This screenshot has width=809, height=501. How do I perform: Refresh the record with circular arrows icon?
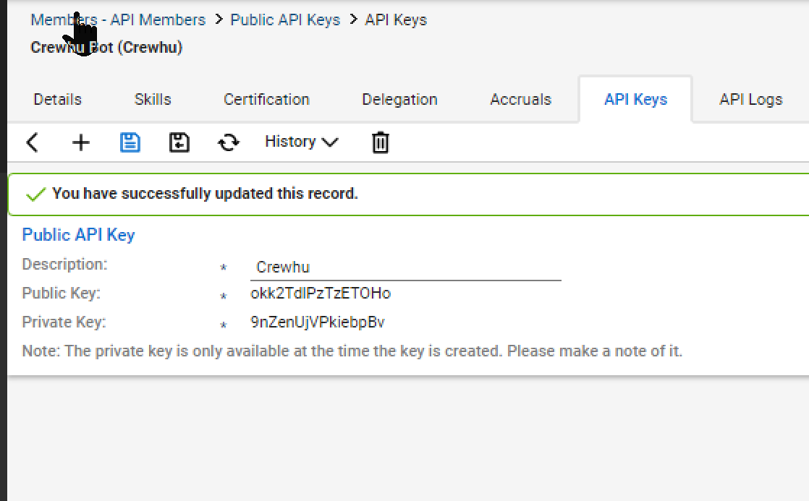point(228,142)
